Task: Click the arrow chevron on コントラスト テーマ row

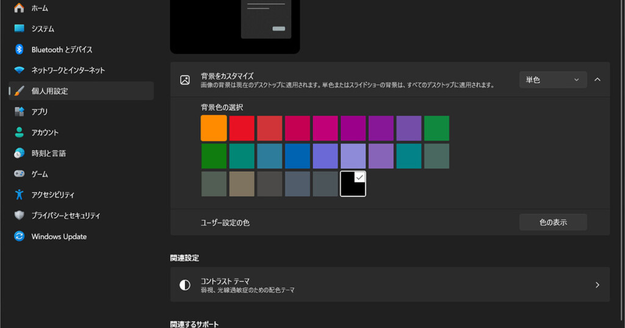Action: click(x=597, y=285)
